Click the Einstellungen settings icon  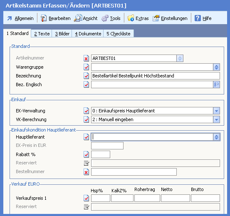pyautogui.click(x=156, y=18)
